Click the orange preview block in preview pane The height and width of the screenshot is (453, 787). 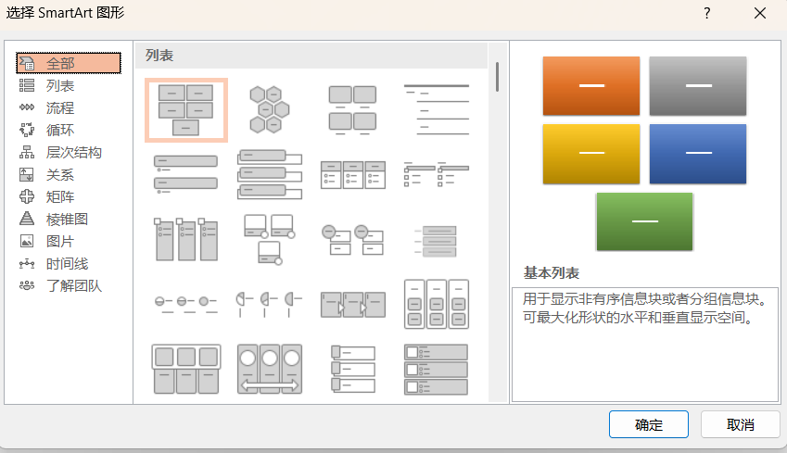pyautogui.click(x=591, y=86)
